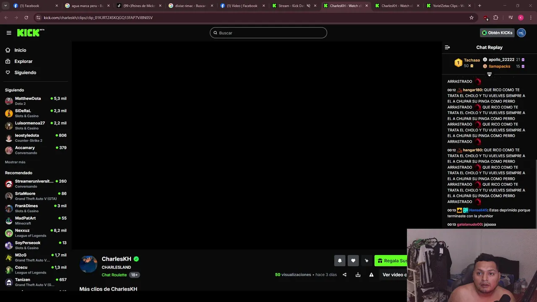
Task: Click the Ver video completo button
Action: click(x=393, y=275)
